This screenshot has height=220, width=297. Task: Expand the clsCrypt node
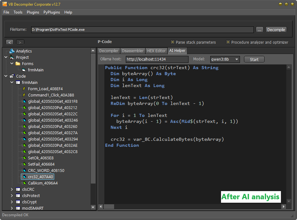12,202
